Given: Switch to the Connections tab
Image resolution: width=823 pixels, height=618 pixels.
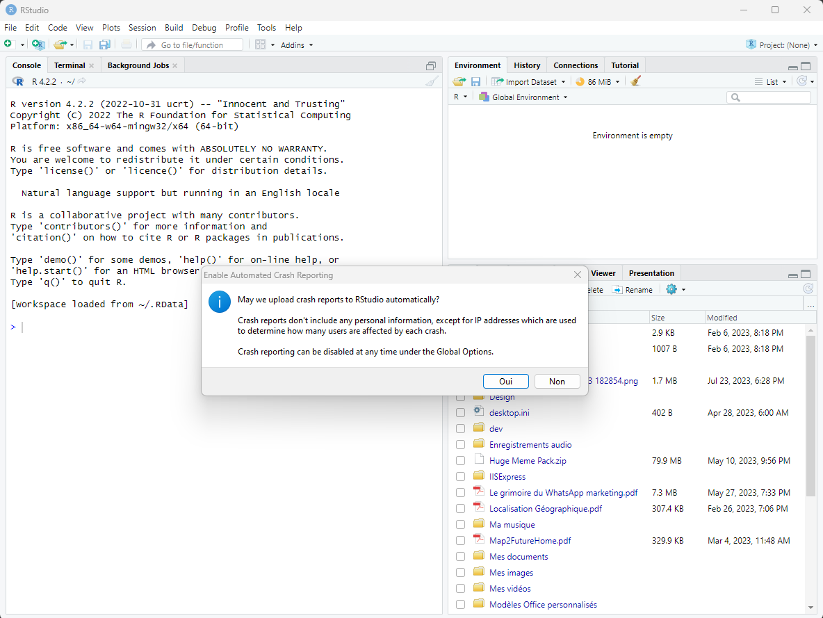Looking at the screenshot, I should [x=576, y=65].
